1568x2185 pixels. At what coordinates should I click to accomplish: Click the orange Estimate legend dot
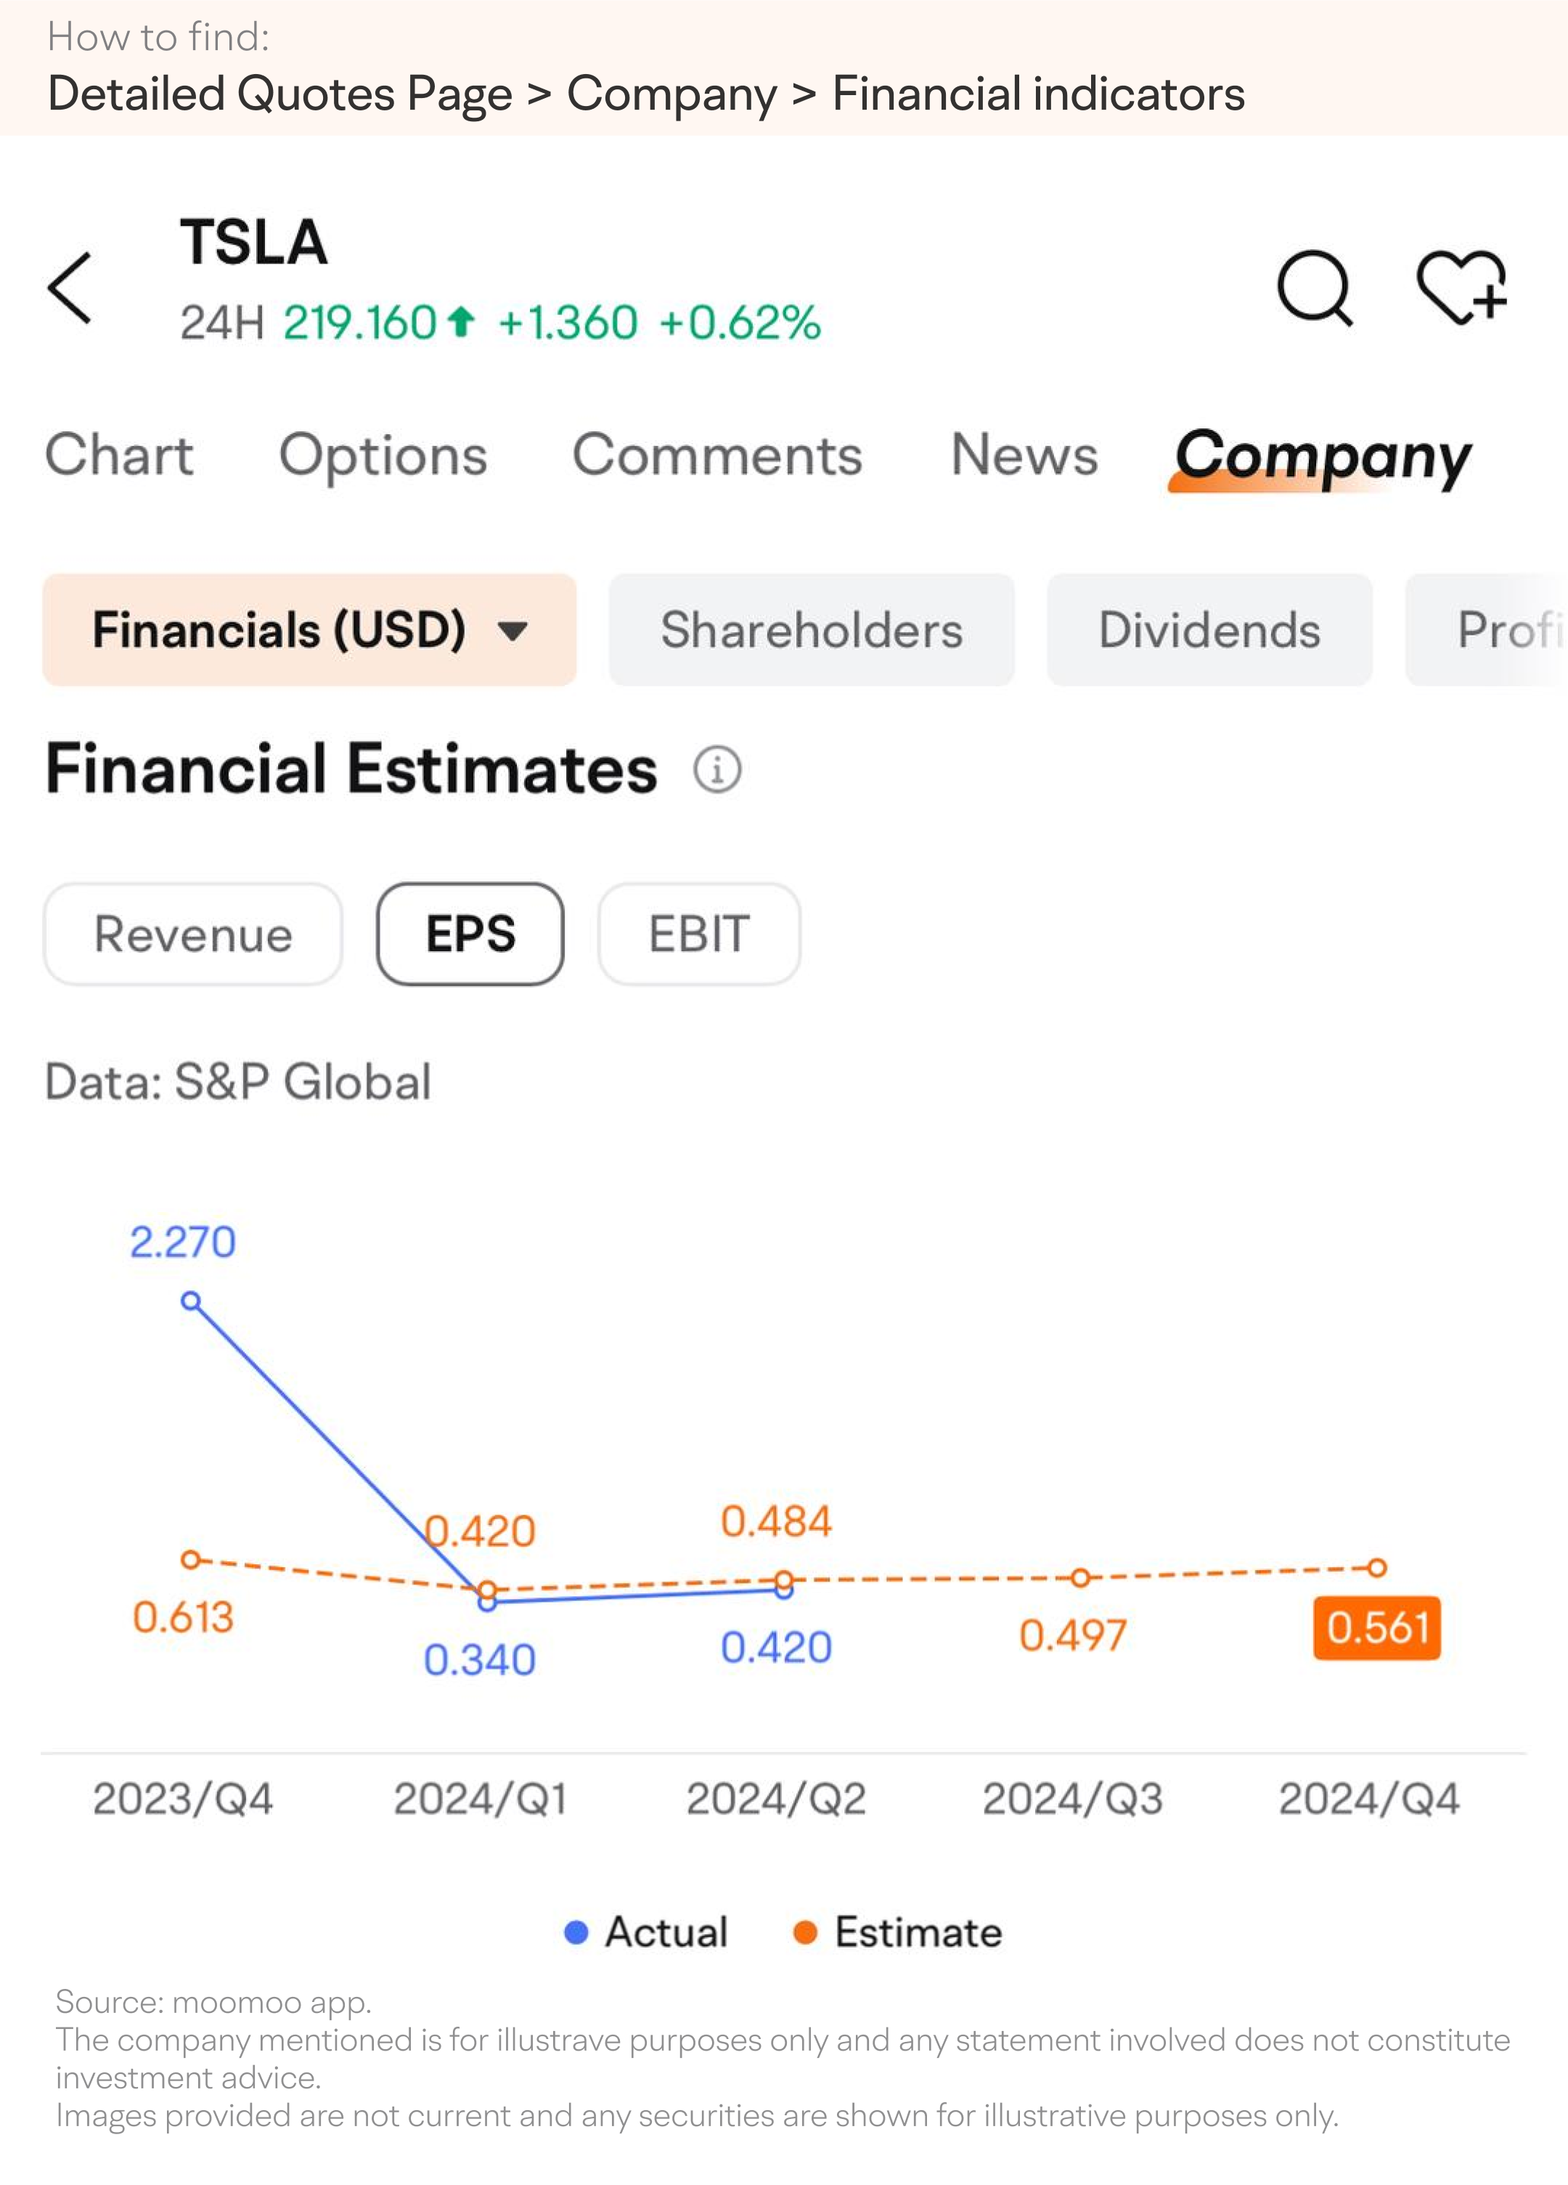805,1932
